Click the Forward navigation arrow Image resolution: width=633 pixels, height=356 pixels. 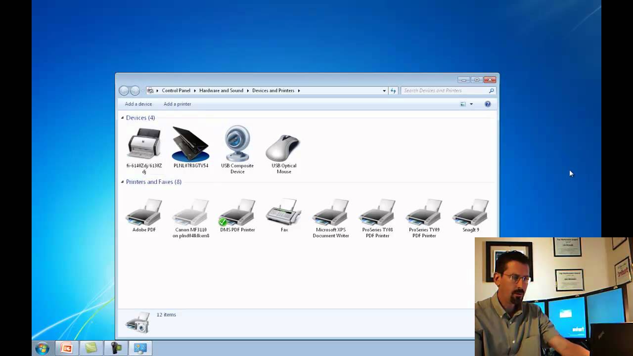[x=135, y=90]
